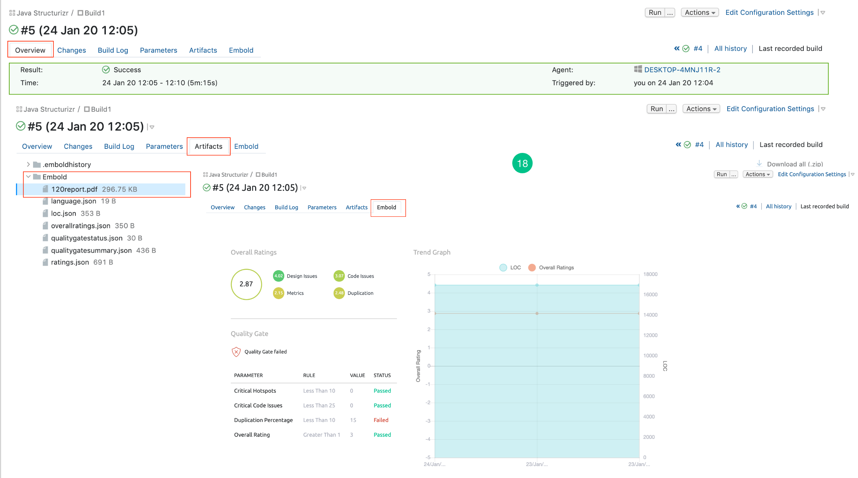This screenshot has width=858, height=478.
Task: Open the arrow menu beside the Artifacts panel Edit Configuration Settings
Action: click(823, 109)
